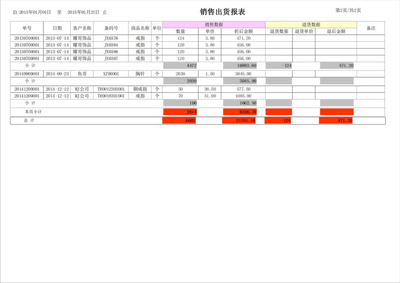Image resolution: width=400 pixels, height=283 pixels.
Task: Click the 单位 column header
Action: (x=157, y=28)
